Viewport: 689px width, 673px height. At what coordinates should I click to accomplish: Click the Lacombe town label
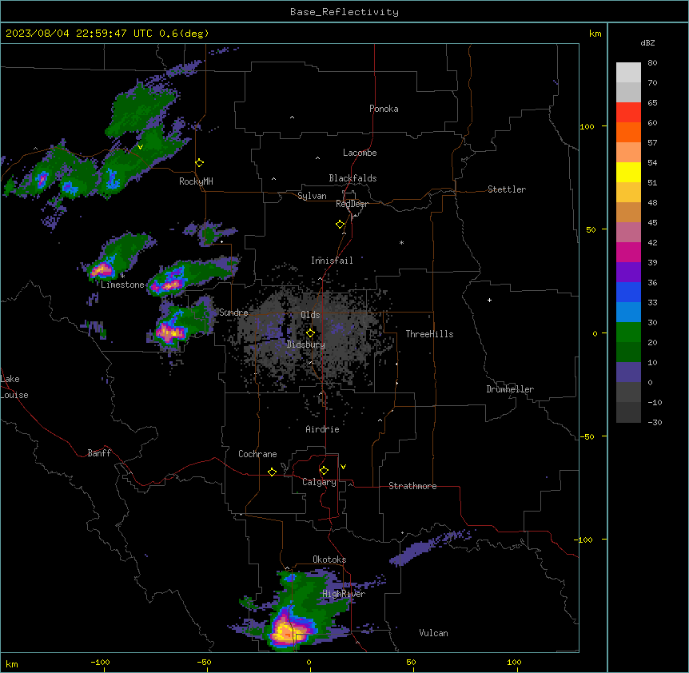[360, 153]
